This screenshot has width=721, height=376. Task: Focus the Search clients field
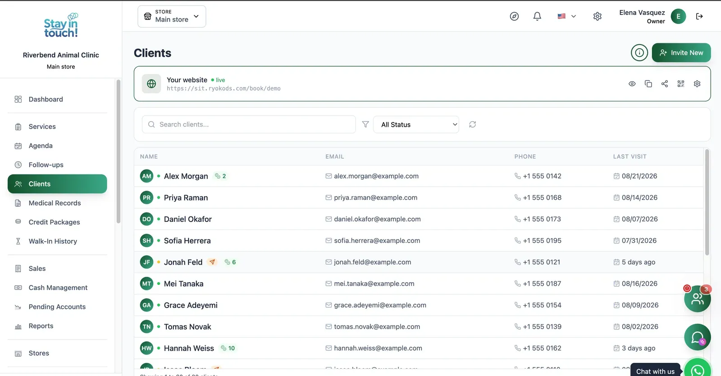click(249, 124)
